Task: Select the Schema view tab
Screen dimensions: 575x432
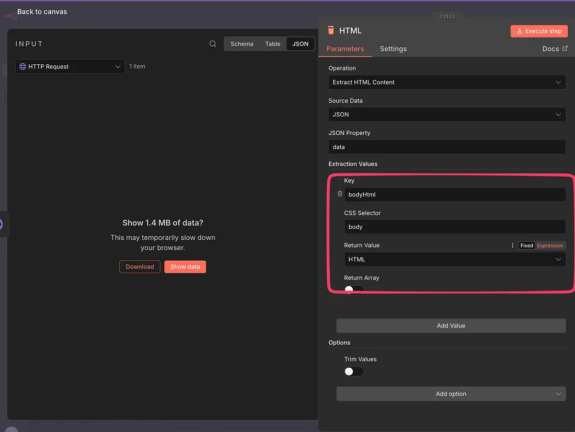Action: [x=241, y=44]
